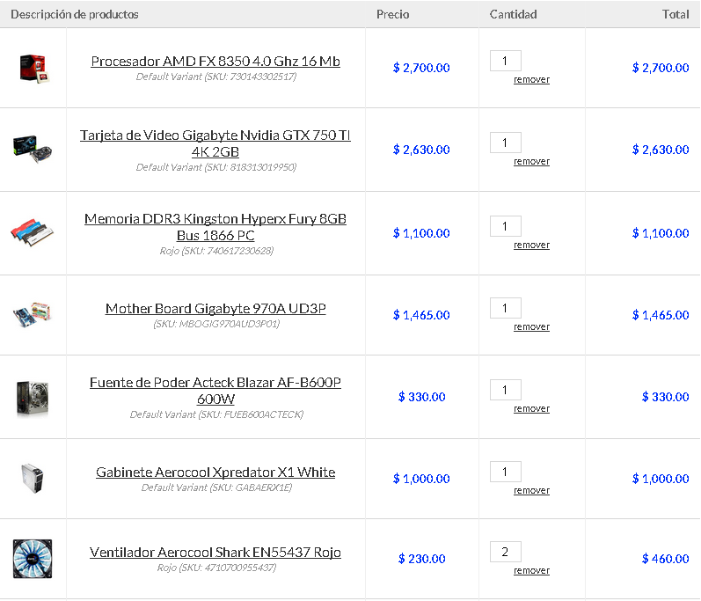Screen dimensions: 701x601
Task: Open Ventilador Aerocool Shark EN55437 Rojo link
Action: pyautogui.click(x=215, y=553)
